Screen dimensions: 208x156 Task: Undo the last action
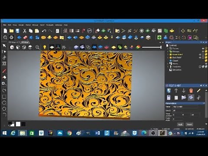44,31
